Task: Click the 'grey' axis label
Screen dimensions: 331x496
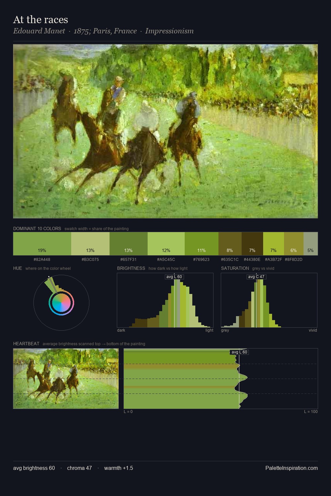Action: pos(225,330)
